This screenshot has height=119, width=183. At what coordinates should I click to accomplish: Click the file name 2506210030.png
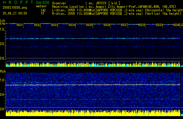15,8
